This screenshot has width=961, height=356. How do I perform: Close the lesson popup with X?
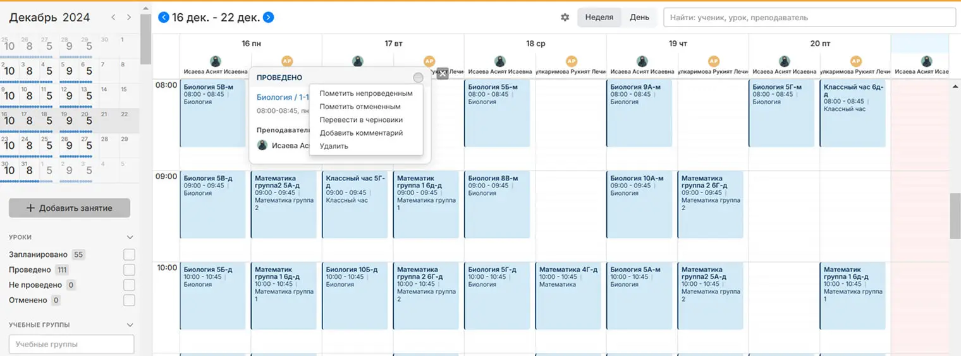443,73
